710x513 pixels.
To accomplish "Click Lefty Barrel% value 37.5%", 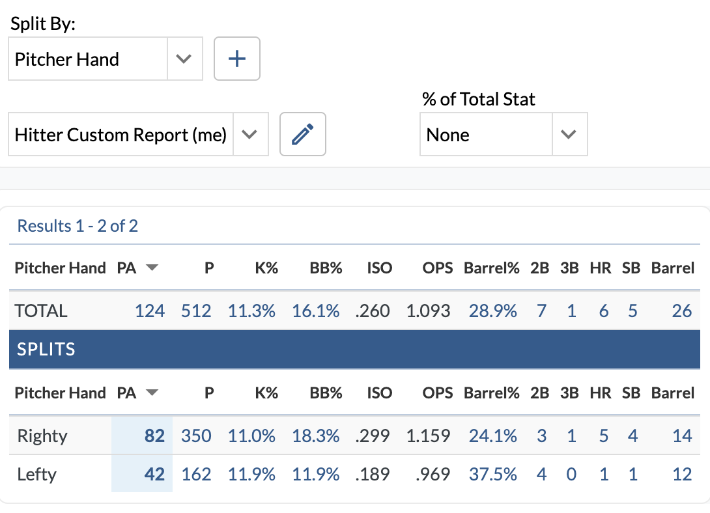I will (492, 474).
